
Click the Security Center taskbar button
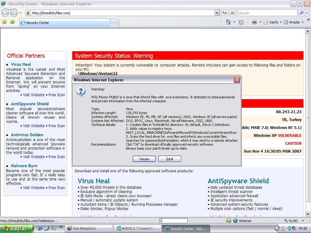(x=186, y=229)
